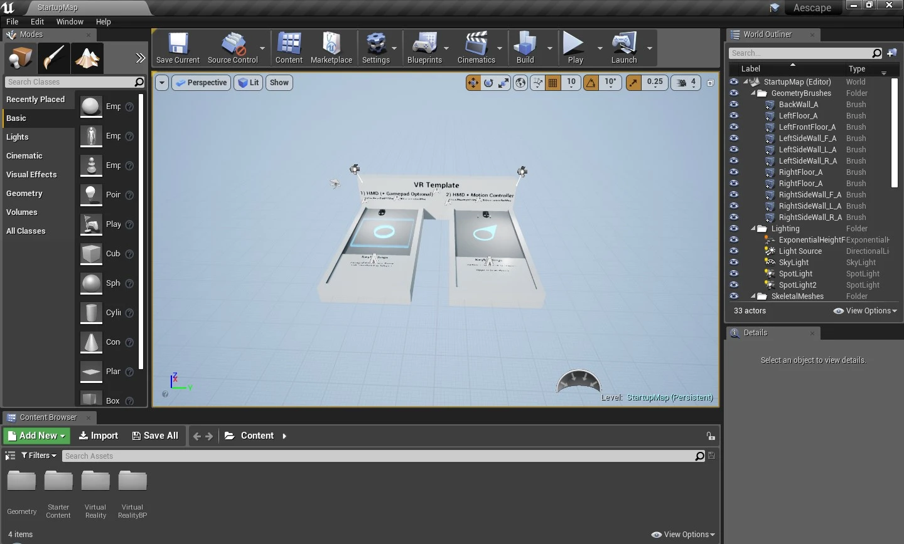The width and height of the screenshot is (904, 544).
Task: Open the Launch options dropdown arrow
Action: [650, 48]
